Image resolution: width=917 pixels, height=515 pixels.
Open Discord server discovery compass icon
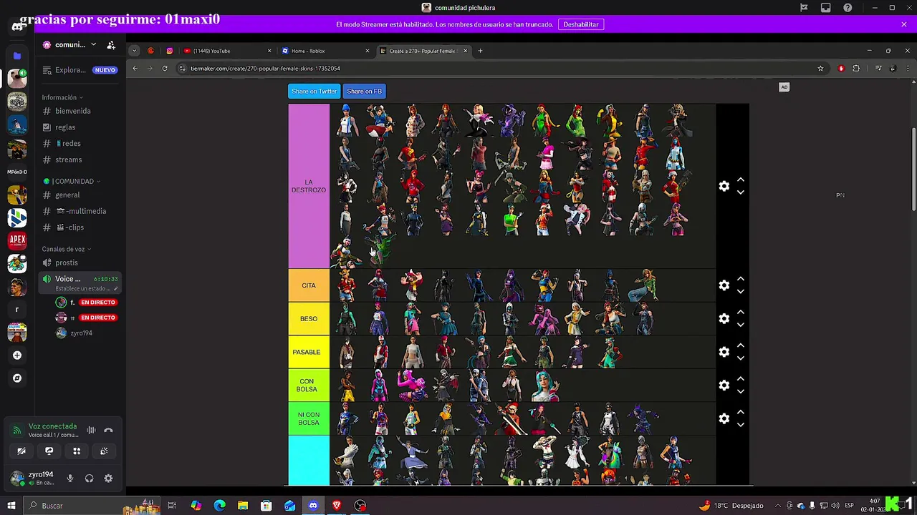(17, 378)
